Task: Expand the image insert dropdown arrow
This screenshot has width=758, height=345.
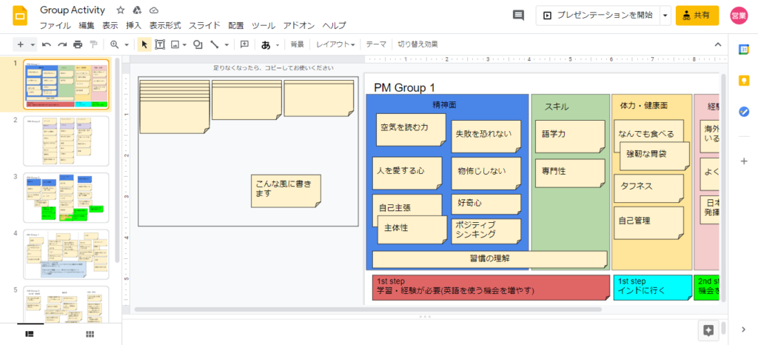Action: pos(184,44)
